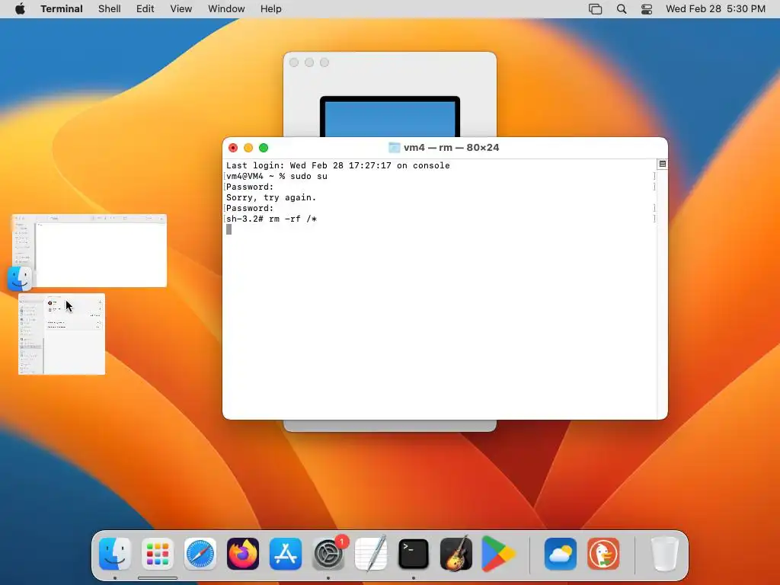The height and width of the screenshot is (585, 780).
Task: Open the Terminal application menu
Action: click(62, 9)
